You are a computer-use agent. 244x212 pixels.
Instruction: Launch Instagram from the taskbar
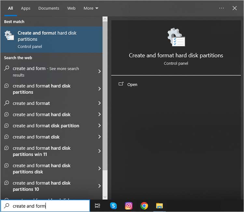click(129, 205)
